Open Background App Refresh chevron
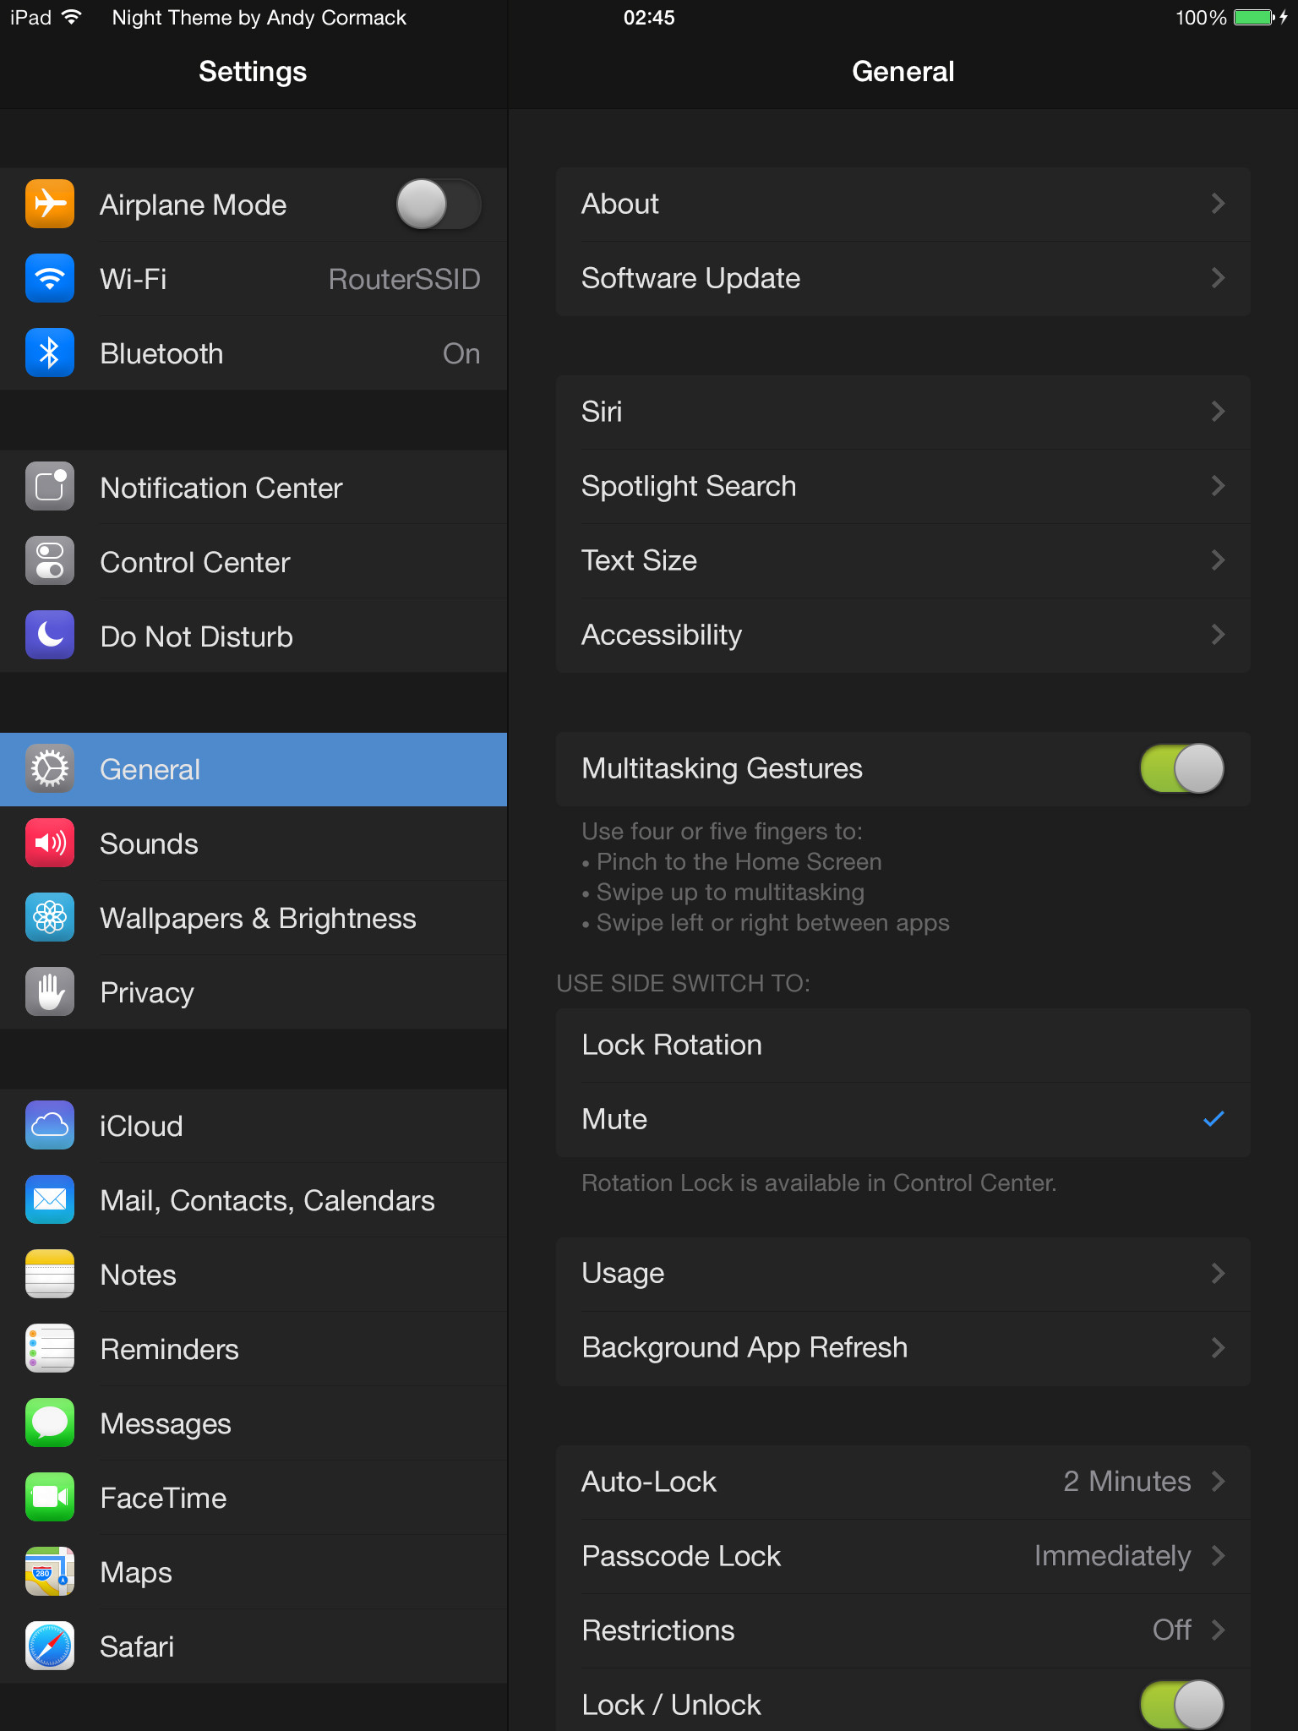Viewport: 1298px width, 1731px height. [1218, 1347]
